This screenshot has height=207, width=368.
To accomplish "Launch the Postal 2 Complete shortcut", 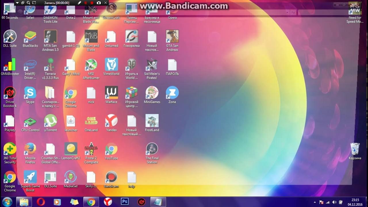I will [x=91, y=153].
